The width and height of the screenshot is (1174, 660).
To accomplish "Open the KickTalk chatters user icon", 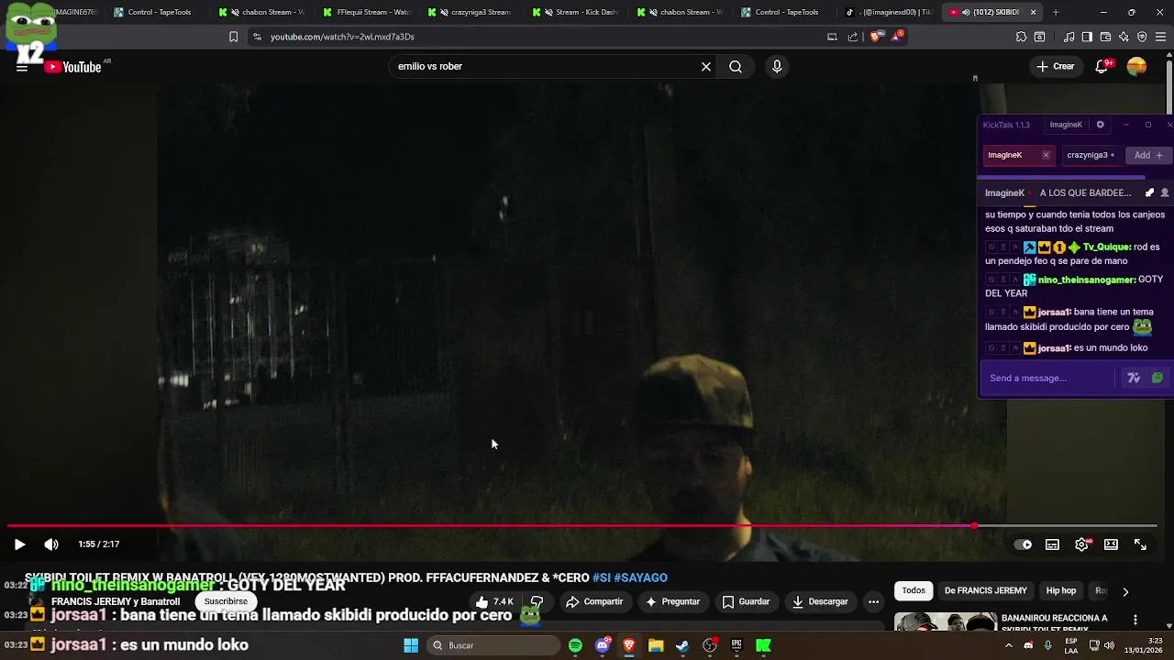I will (1165, 193).
